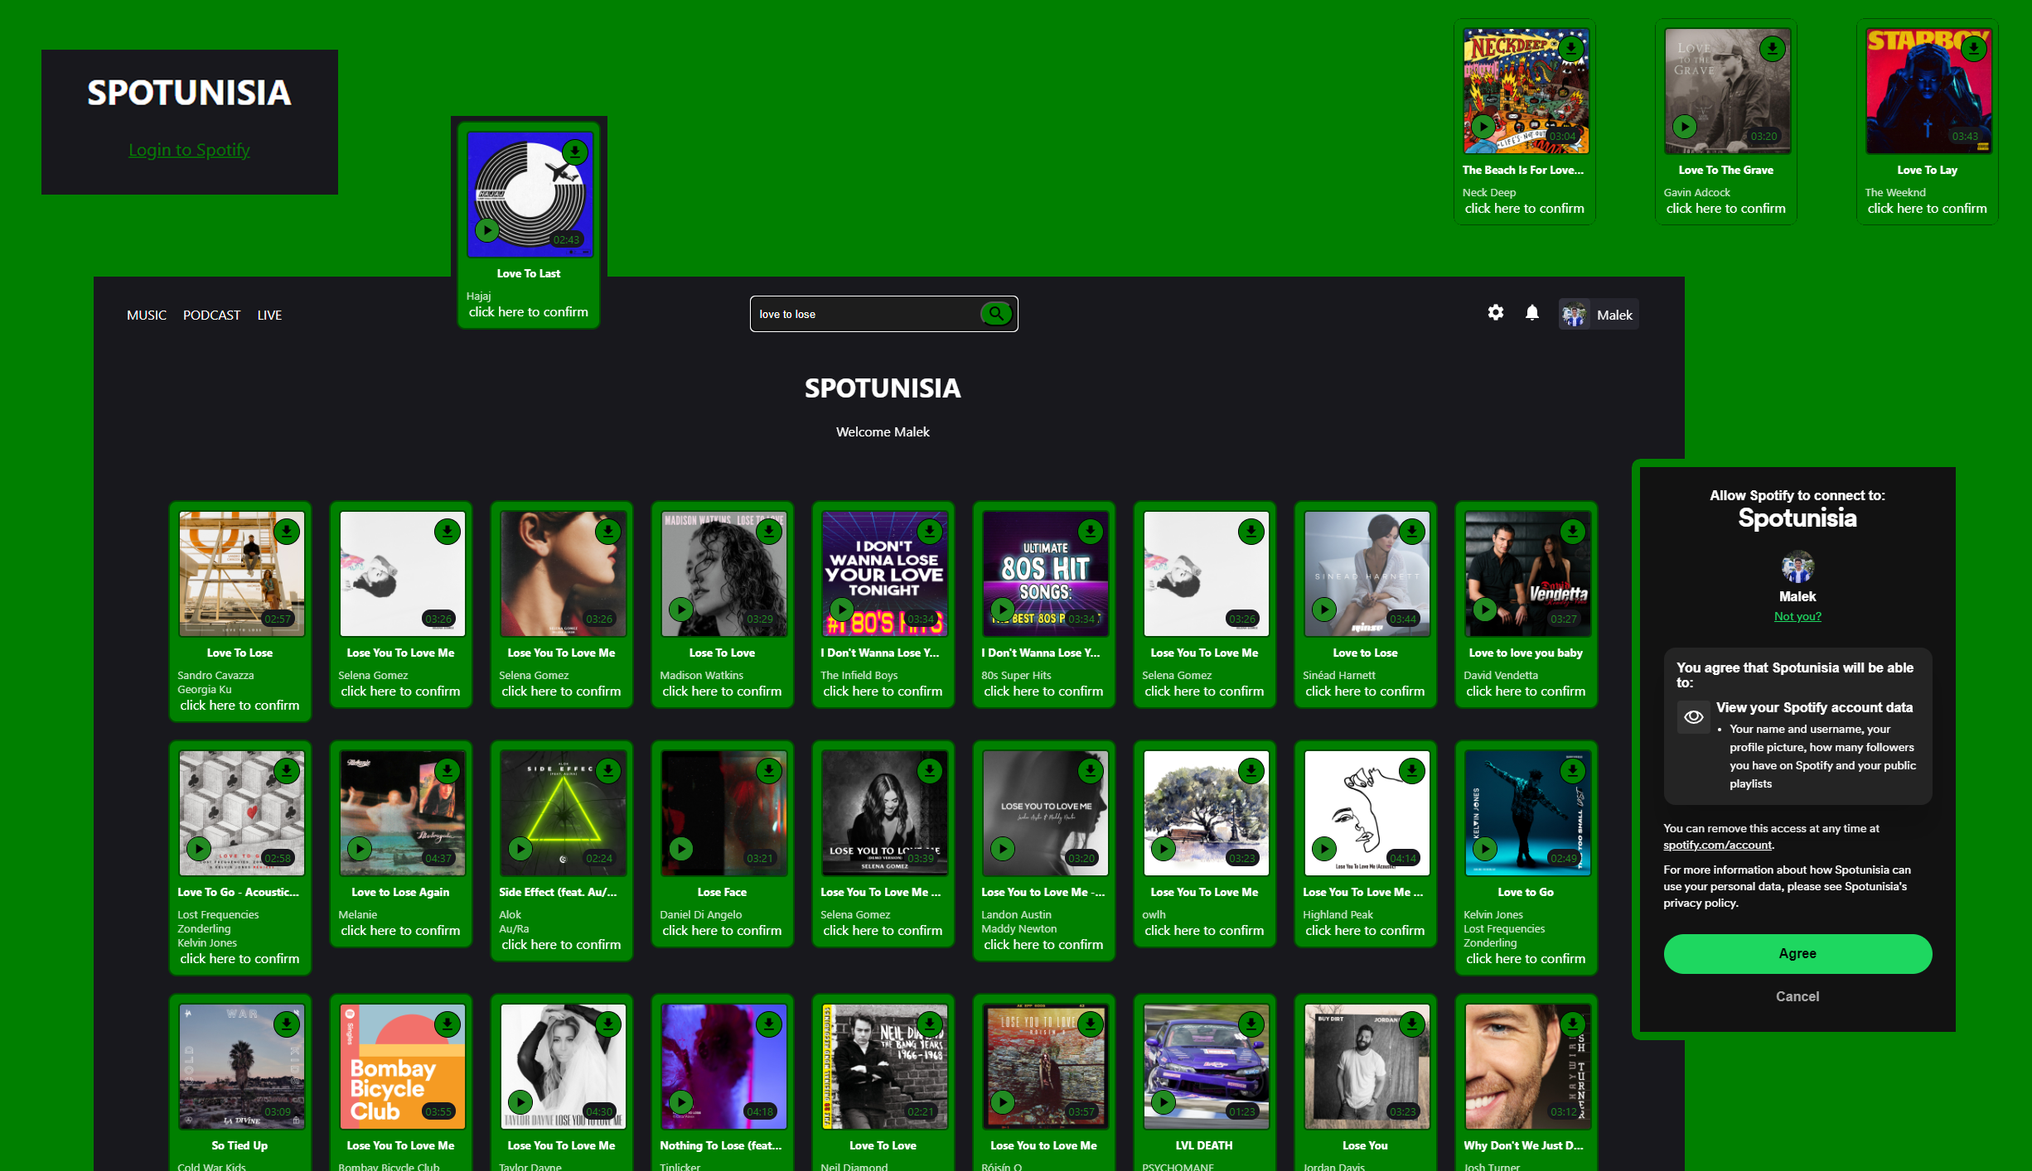Screen dimensions: 2032x1171
Task: Click the Side Effect song title
Action: click(558, 892)
